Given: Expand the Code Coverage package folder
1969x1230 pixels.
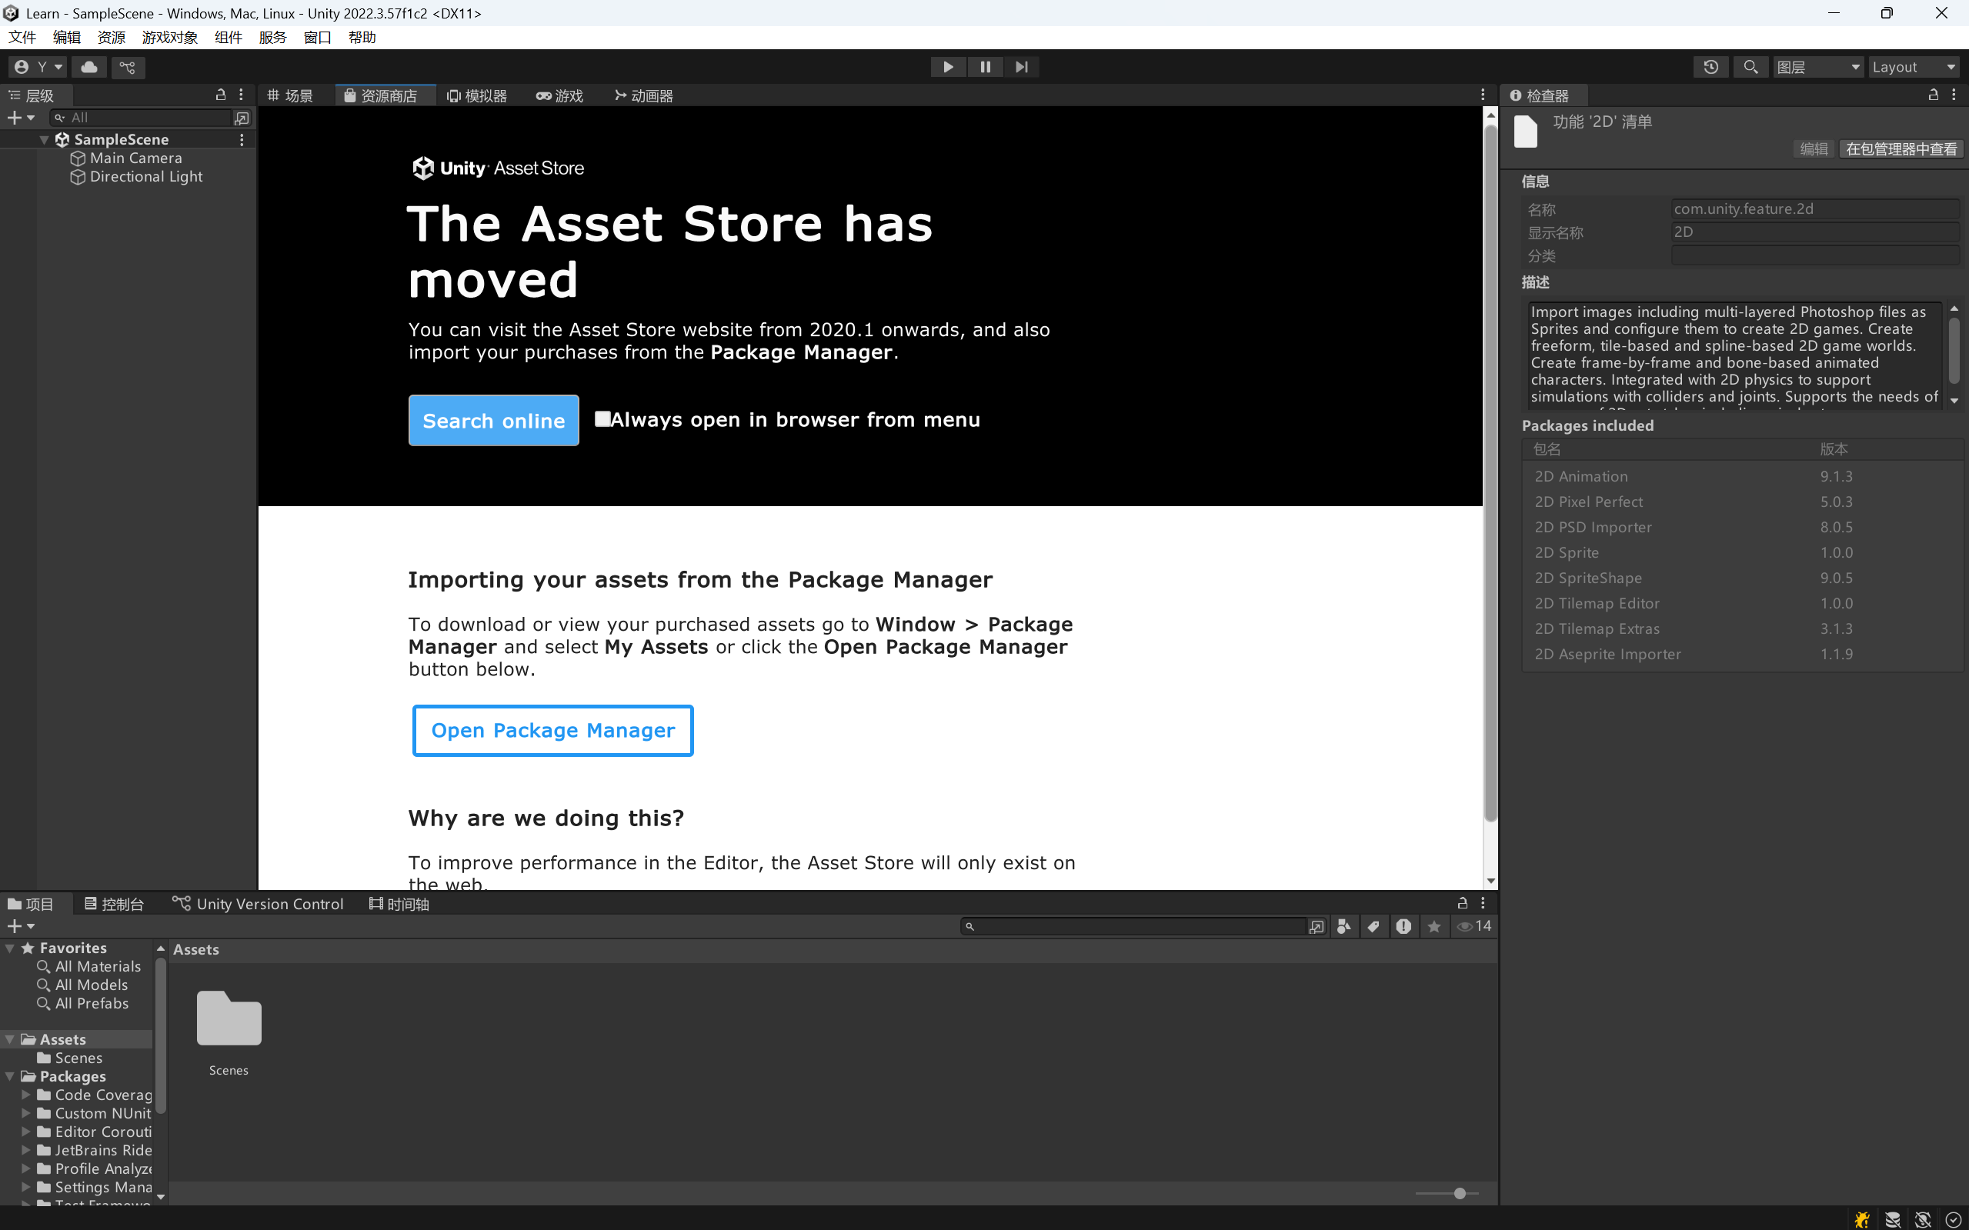Looking at the screenshot, I should click(26, 1095).
